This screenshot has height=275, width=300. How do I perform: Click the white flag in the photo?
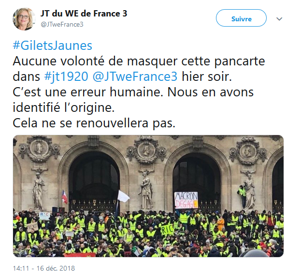click(x=123, y=196)
